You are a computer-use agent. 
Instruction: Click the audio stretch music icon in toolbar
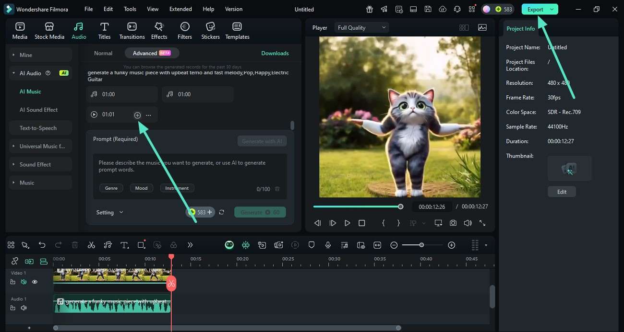point(108,245)
